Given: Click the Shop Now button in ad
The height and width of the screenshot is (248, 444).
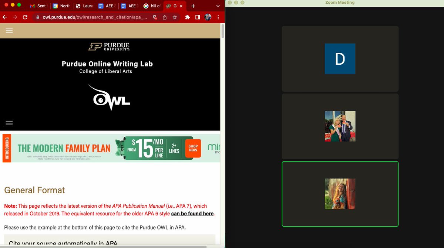Looking at the screenshot, I should [x=193, y=148].
